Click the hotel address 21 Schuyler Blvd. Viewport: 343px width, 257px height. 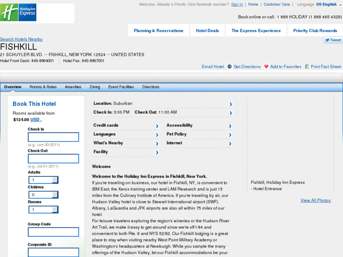click(x=72, y=54)
